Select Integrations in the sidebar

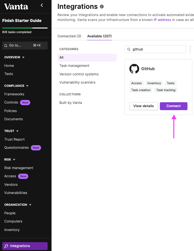point(25,246)
